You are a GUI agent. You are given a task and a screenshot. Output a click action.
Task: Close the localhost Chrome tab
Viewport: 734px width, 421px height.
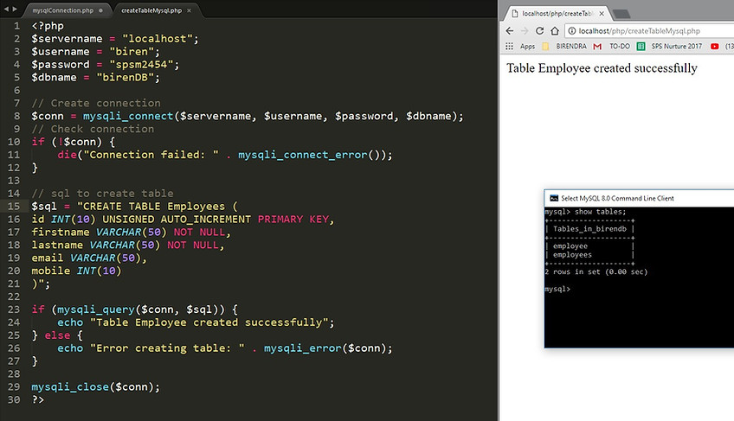tap(602, 14)
